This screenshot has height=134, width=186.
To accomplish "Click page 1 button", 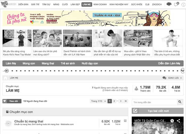I will [109, 101].
